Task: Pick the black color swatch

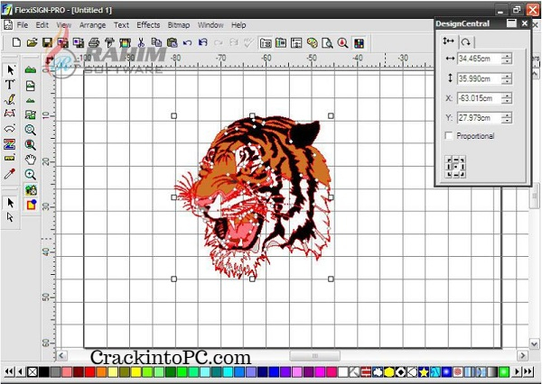Action: pos(44,372)
